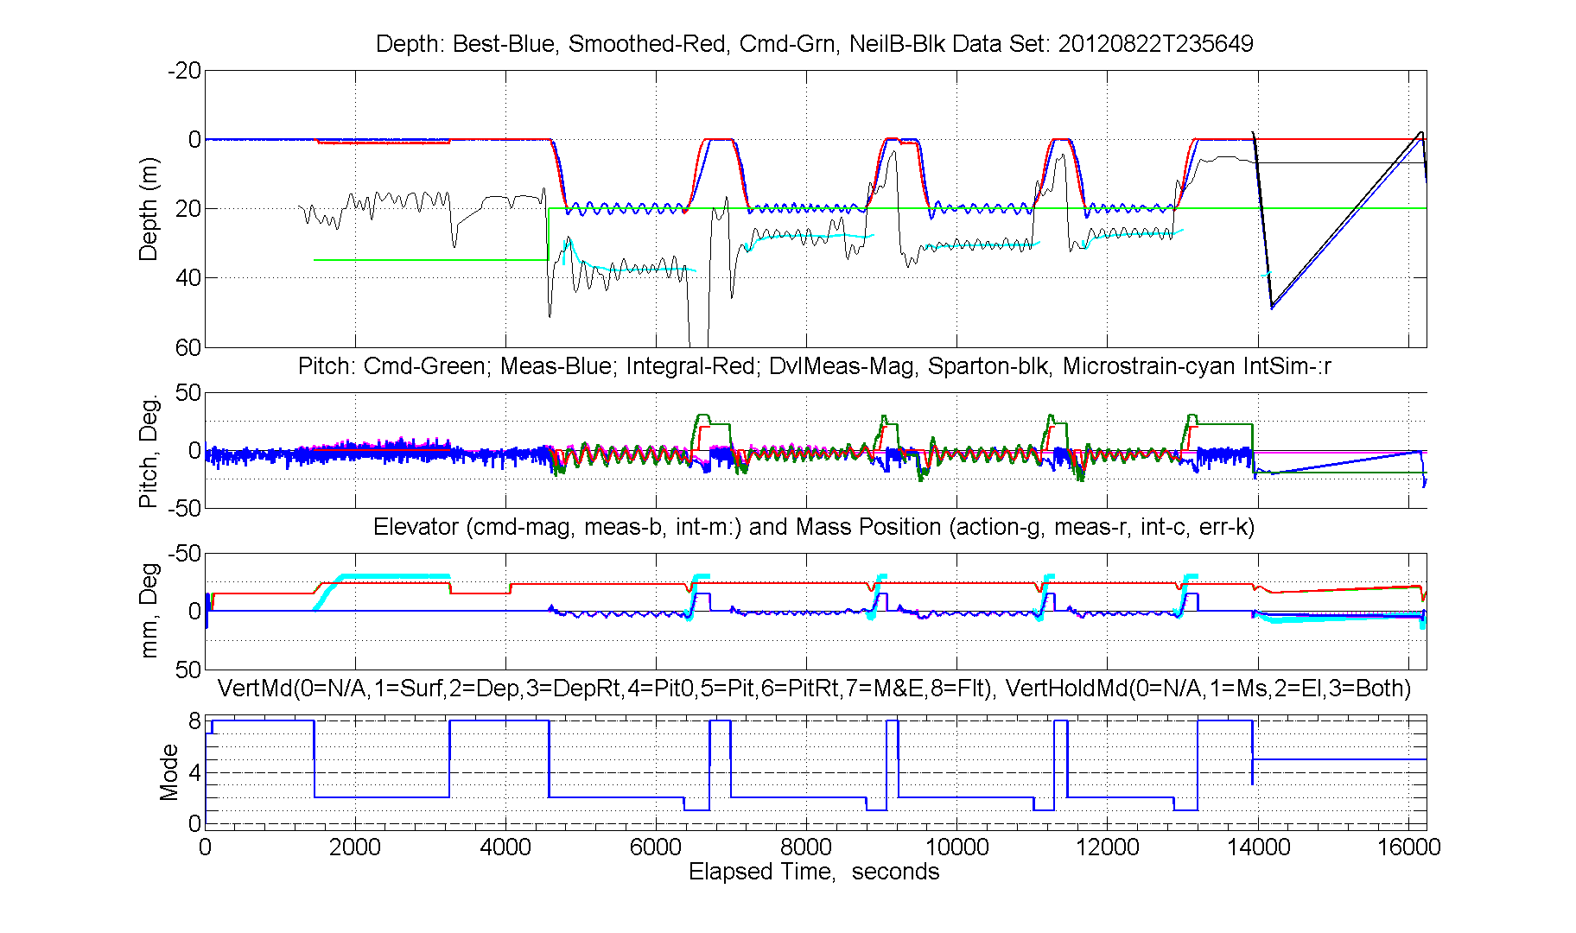Click the 16000 time axis tick label
Screen dimensions: 1576x933
click(x=1408, y=847)
